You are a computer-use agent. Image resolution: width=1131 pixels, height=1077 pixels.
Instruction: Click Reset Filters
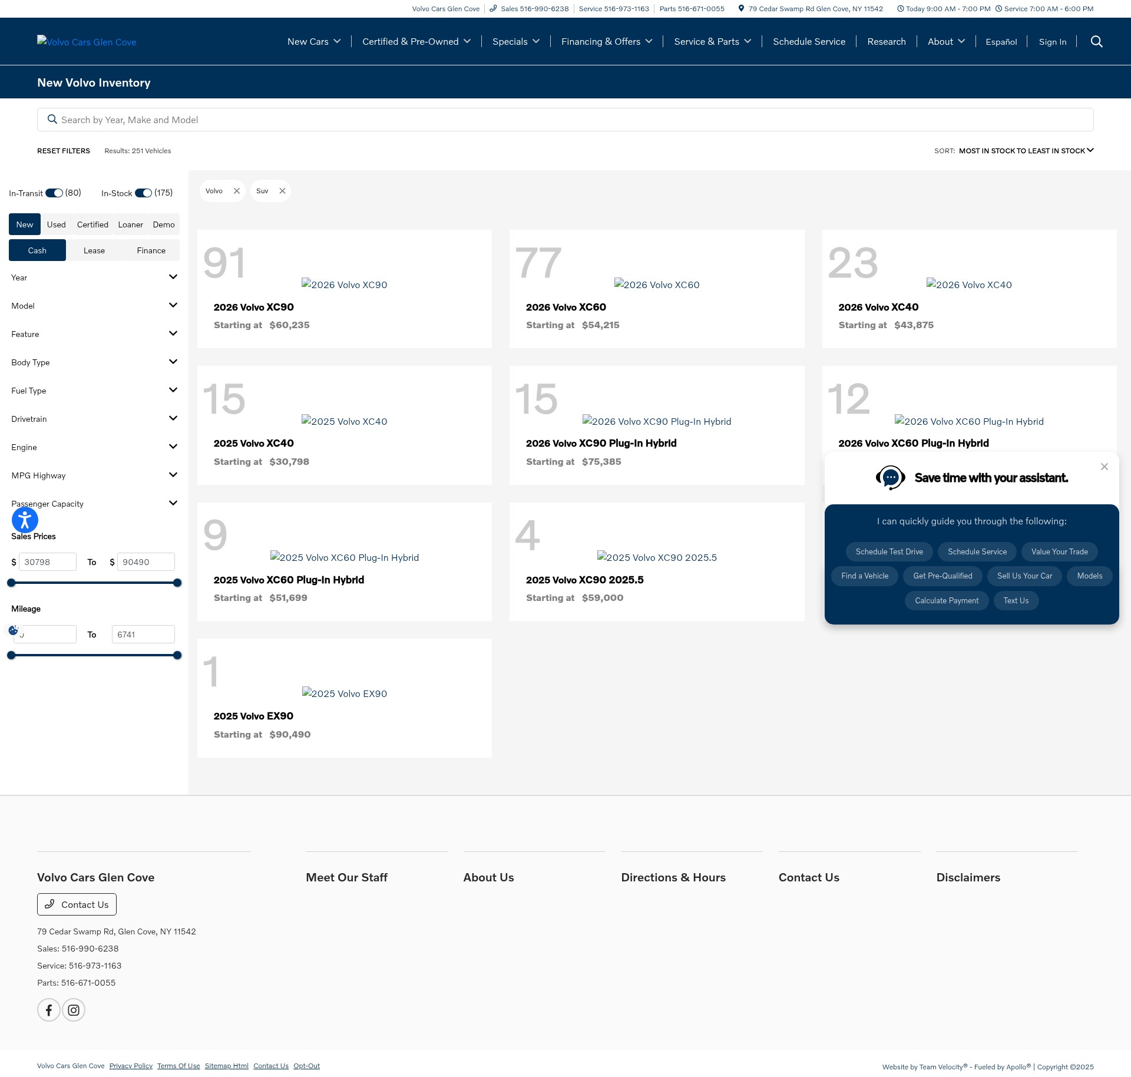(64, 151)
